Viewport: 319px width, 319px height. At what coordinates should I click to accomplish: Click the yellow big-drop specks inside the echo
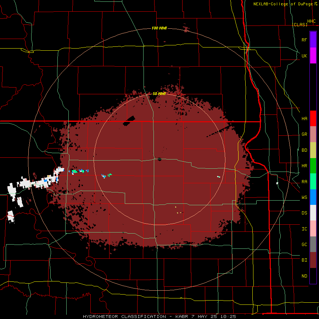coord(178,210)
